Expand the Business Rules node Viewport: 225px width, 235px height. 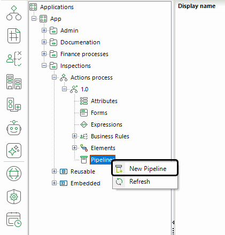pos(74,136)
